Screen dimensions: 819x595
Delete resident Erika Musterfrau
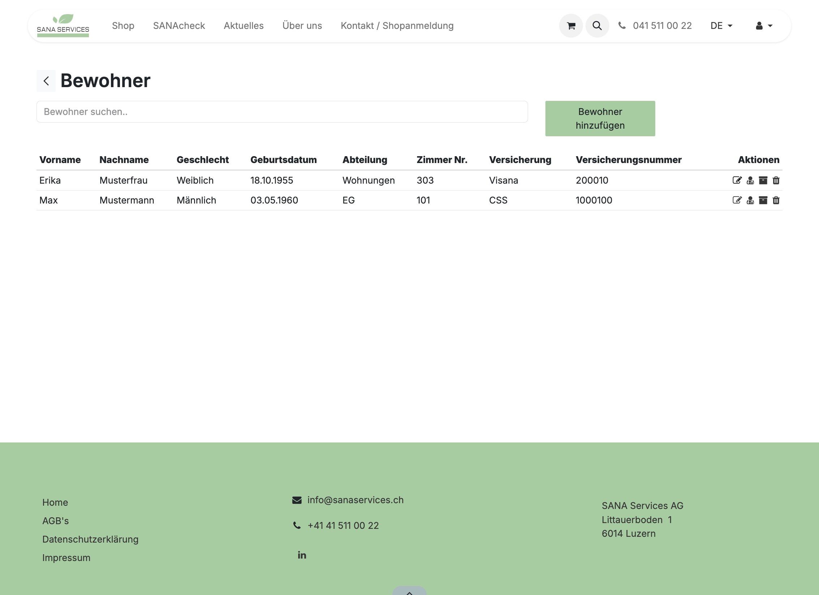click(776, 180)
